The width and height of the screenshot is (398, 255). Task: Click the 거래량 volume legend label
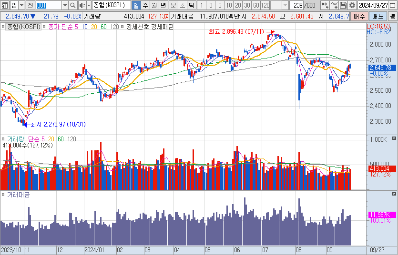click(15, 139)
